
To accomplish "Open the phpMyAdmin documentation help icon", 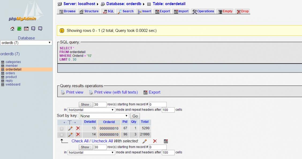I will (33, 29).
